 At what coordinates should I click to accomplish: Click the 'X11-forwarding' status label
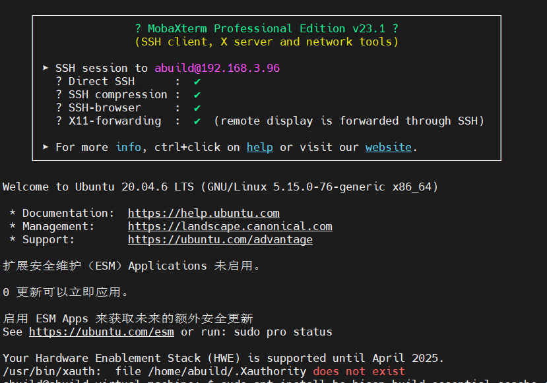(115, 121)
